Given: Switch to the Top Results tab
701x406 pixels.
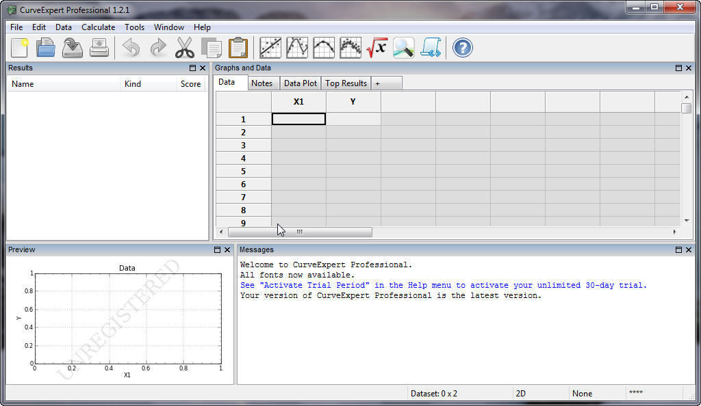Looking at the screenshot, I should point(346,83).
